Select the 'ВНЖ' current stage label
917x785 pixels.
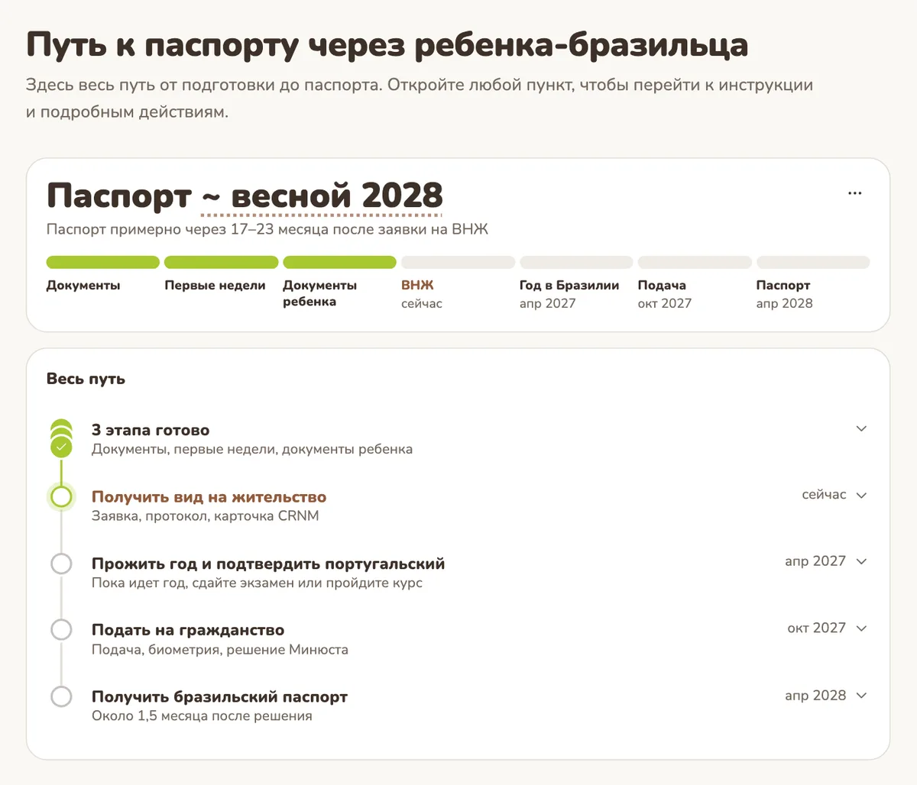[x=417, y=285]
